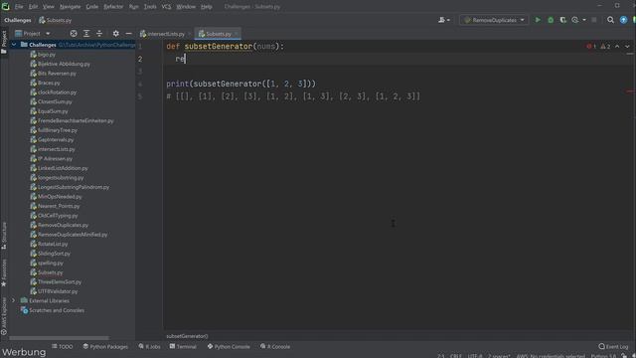Open Braces.py in project tree
Image resolution: width=636 pixels, height=358 pixels.
[49, 83]
